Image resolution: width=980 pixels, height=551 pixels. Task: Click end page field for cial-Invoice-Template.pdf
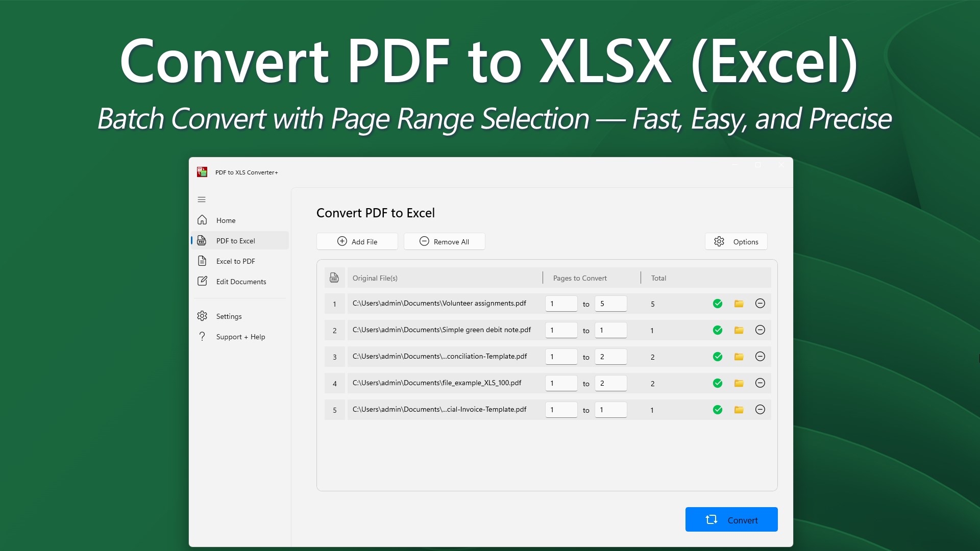[x=611, y=410]
